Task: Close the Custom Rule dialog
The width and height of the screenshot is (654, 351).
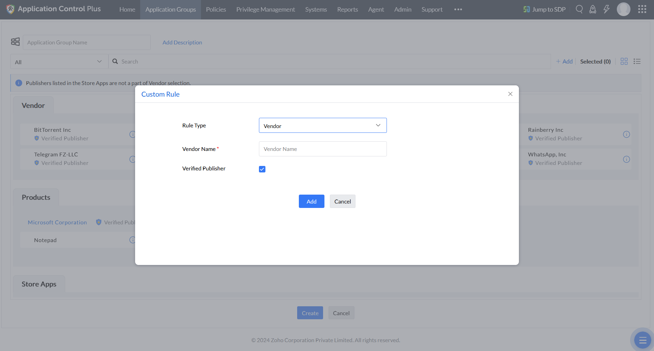Action: coord(510,94)
